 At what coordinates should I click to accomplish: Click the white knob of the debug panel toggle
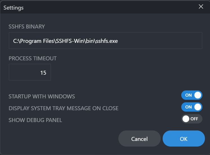(186, 119)
